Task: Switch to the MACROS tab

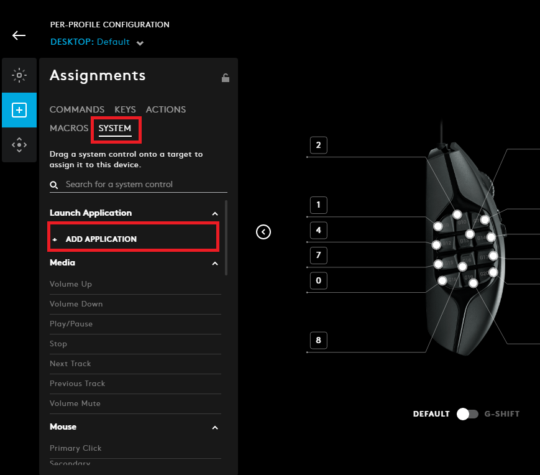Action: tap(69, 128)
